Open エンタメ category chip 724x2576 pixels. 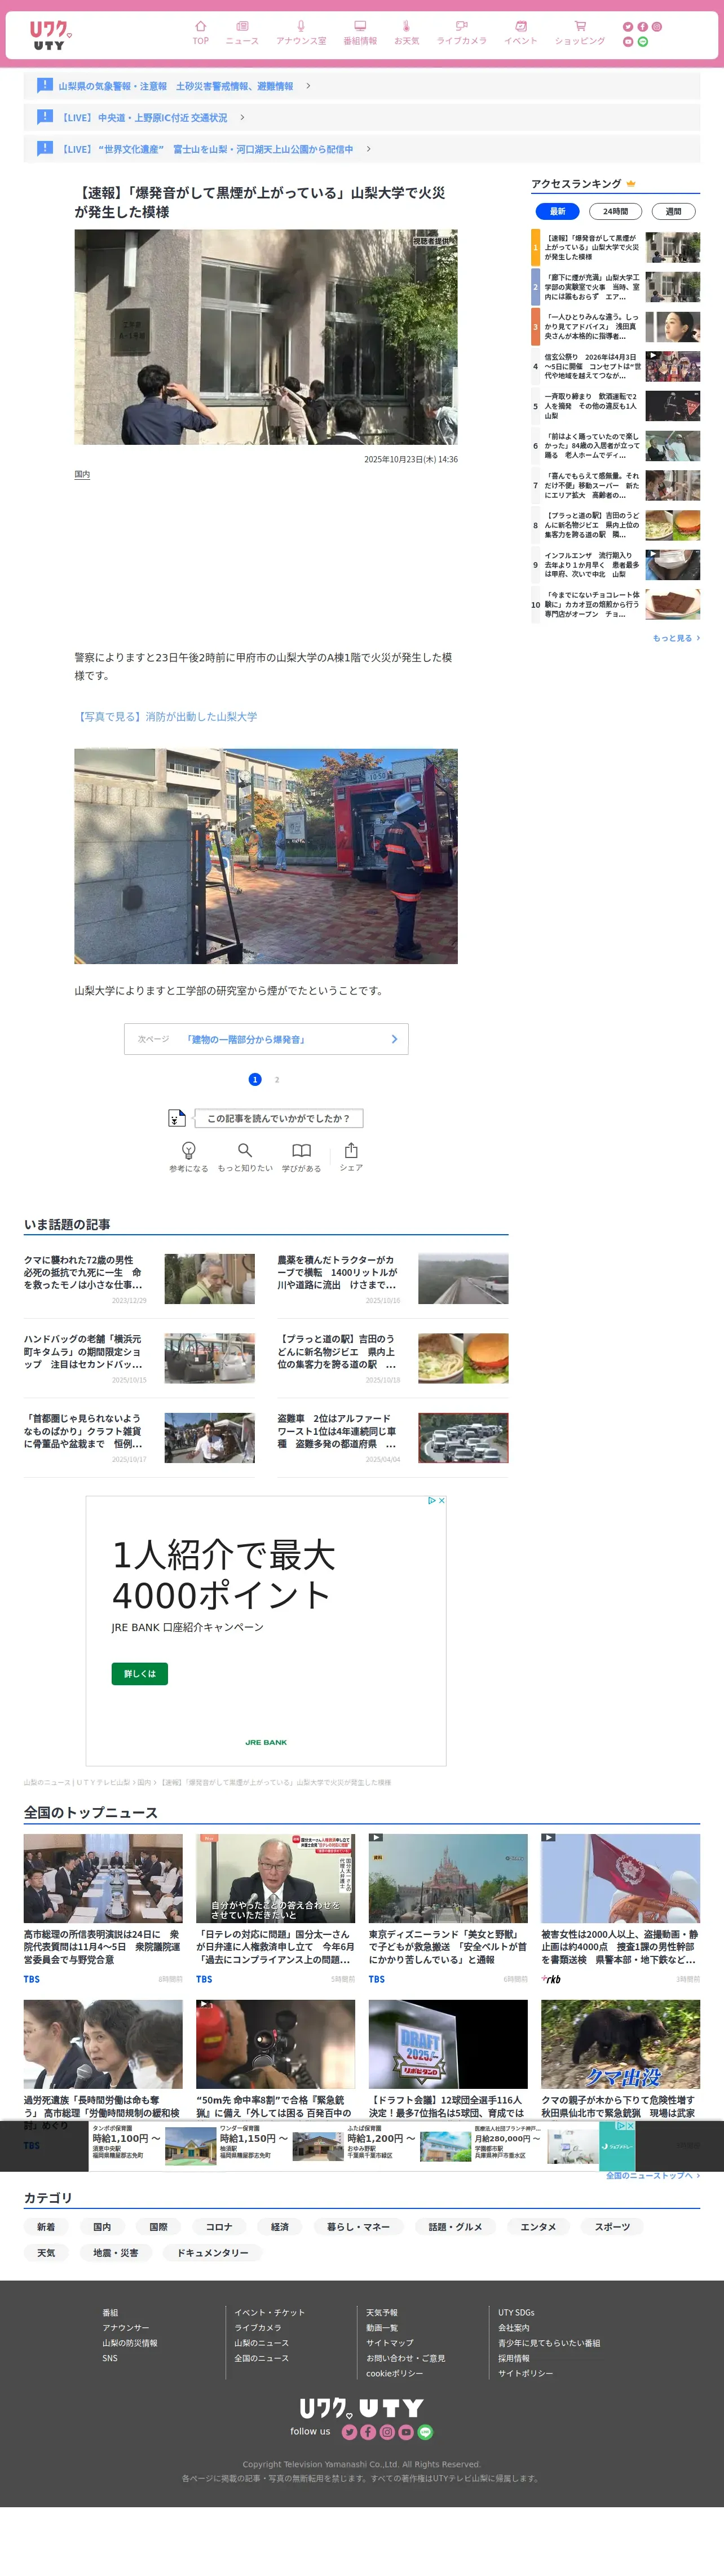click(538, 2227)
